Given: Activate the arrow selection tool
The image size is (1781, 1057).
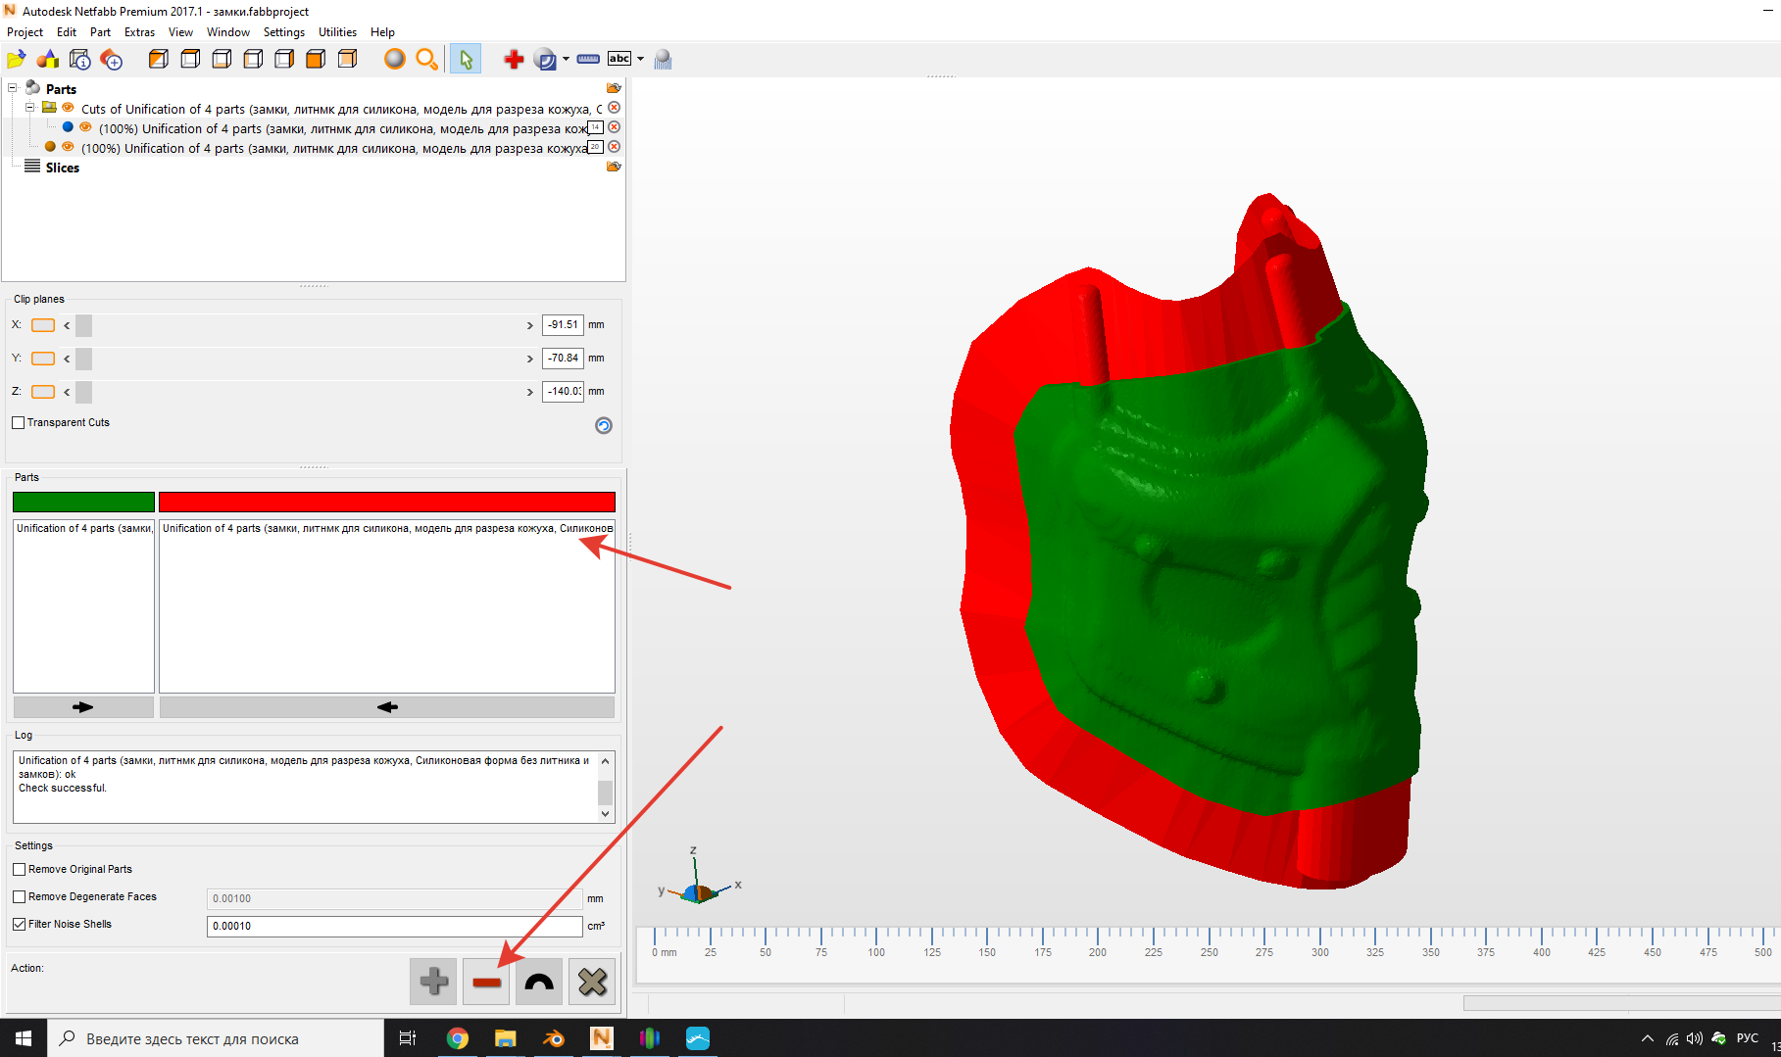Looking at the screenshot, I should tap(466, 59).
